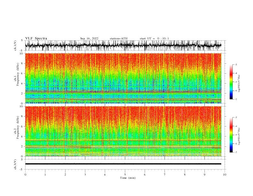
Task: Click time-axis tick label "5"
Action: tap(125, 175)
